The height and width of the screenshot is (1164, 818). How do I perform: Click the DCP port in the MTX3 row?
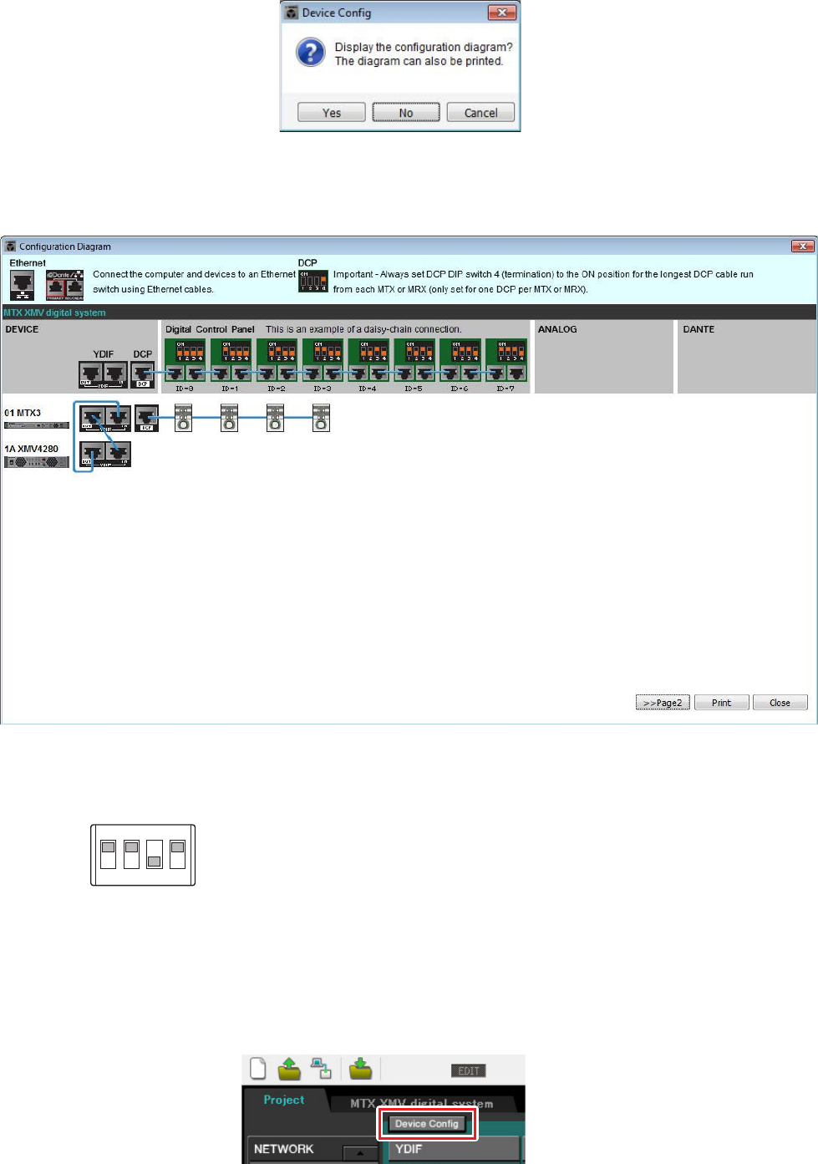[x=146, y=418]
